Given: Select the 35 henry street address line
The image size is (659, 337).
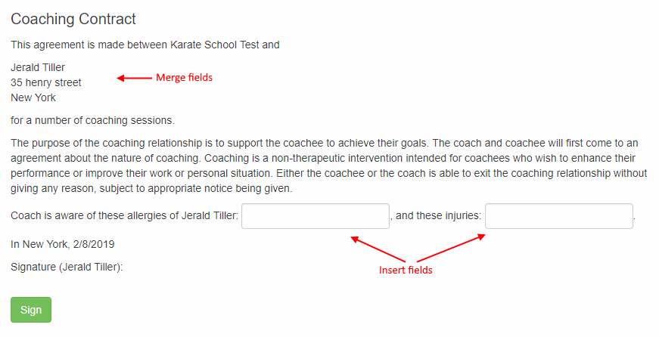Looking at the screenshot, I should click(x=46, y=82).
